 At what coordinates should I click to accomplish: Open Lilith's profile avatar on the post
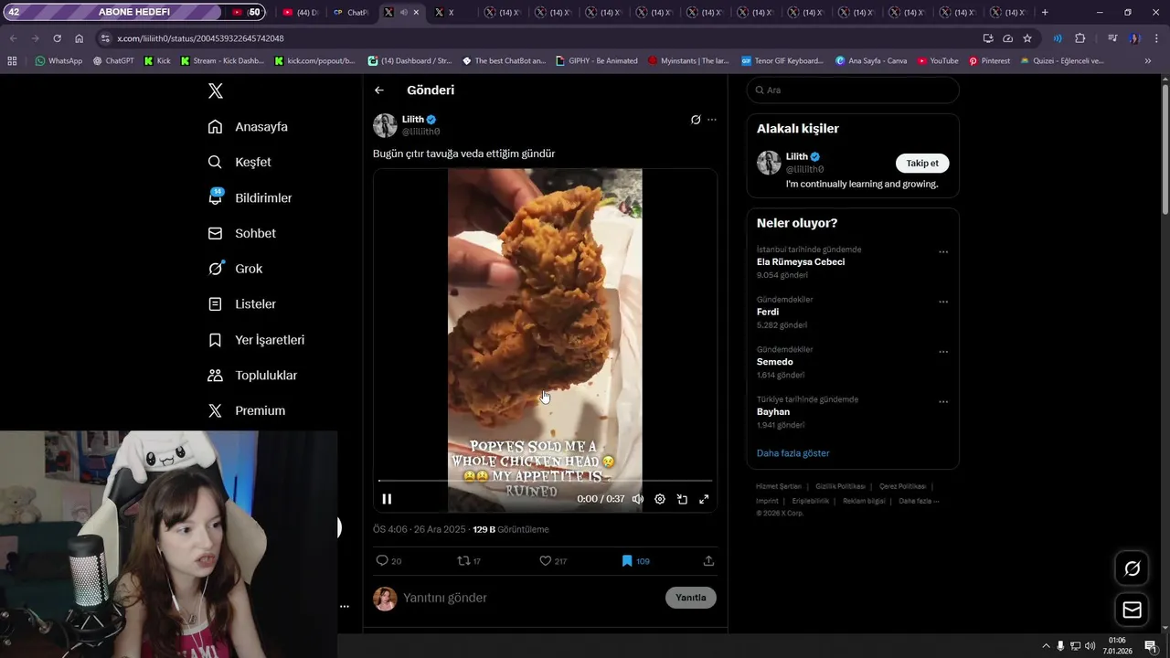pos(385,125)
